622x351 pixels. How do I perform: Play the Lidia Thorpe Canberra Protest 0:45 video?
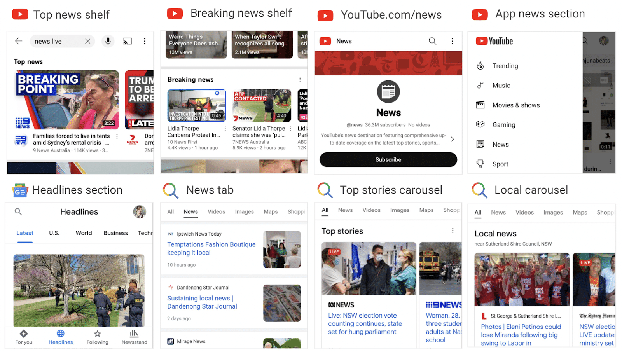pos(197,106)
